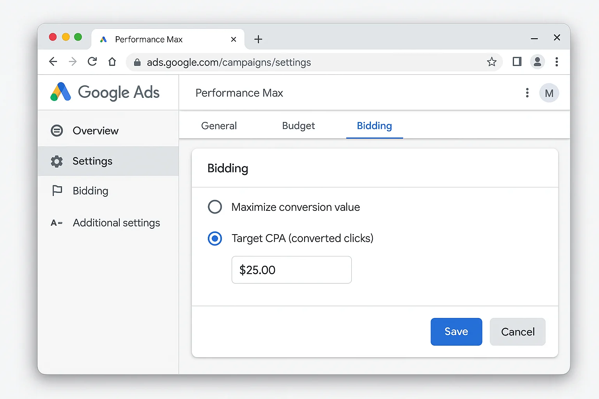Click the M account avatar
Screen dimensions: 599x399
click(x=549, y=93)
